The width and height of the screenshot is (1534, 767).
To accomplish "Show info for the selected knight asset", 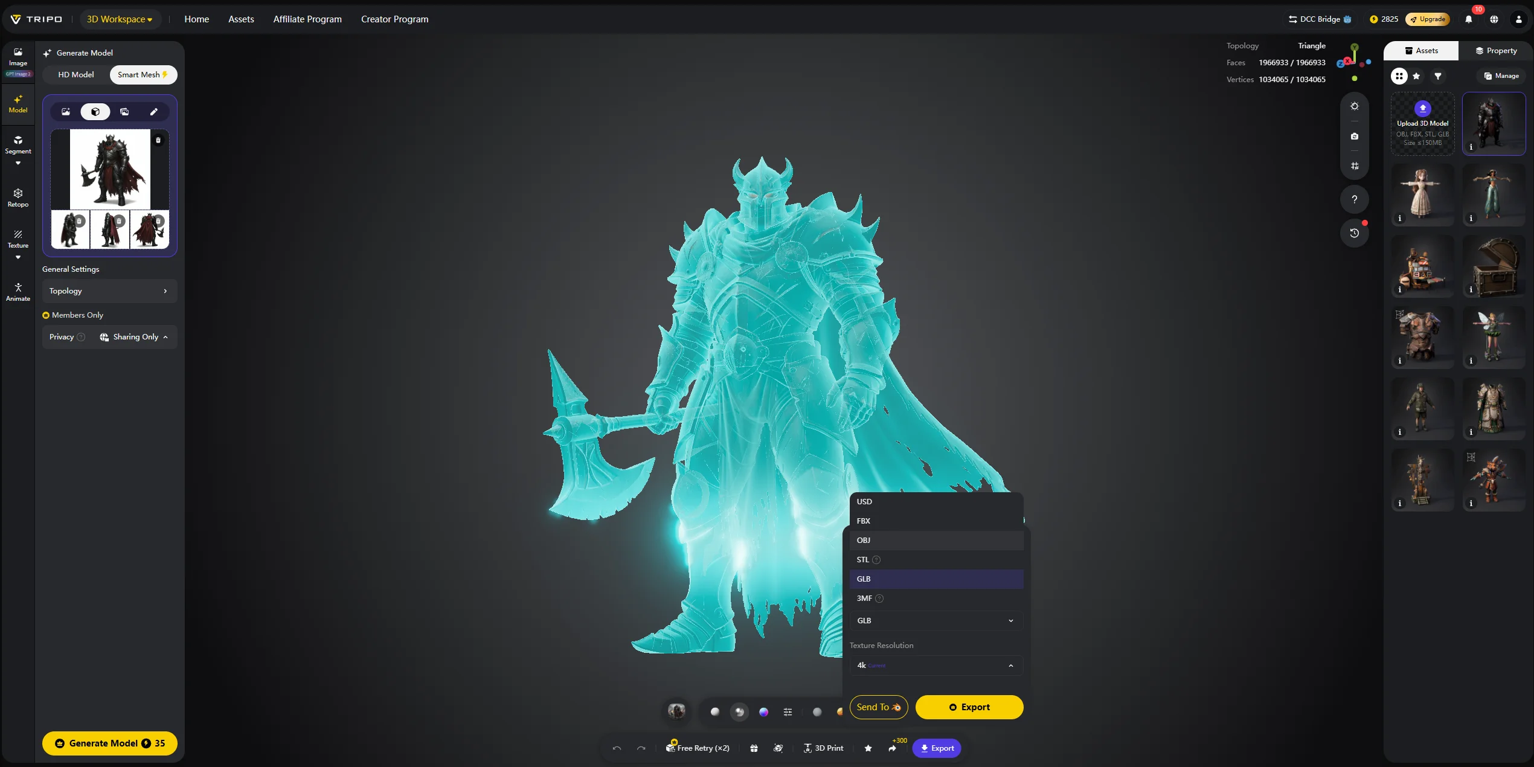I will point(1471,147).
